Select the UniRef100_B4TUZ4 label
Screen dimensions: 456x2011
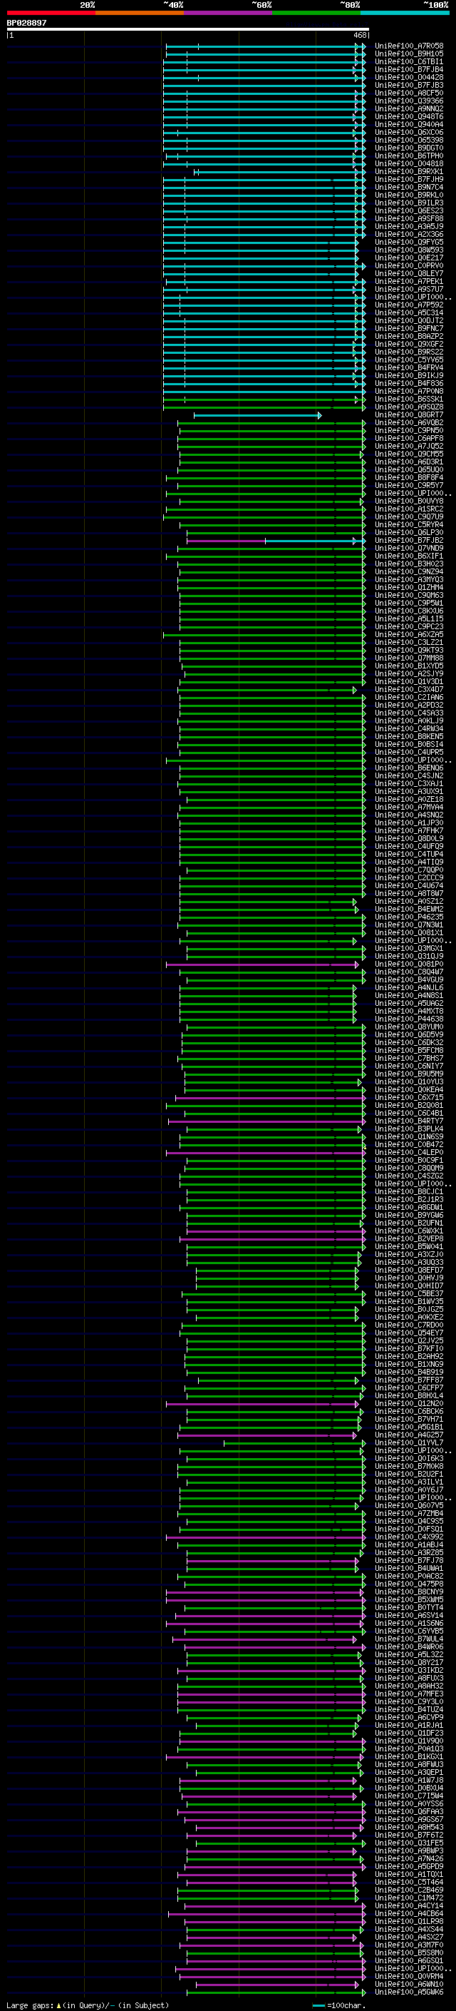point(408,1710)
